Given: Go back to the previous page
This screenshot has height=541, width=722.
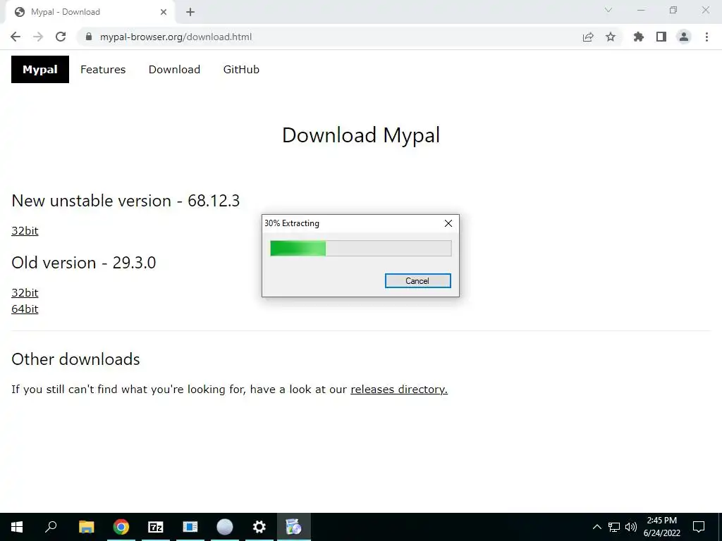Looking at the screenshot, I should (x=16, y=37).
